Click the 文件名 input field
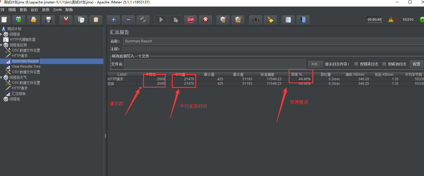Viewport: 424px width, 176px height. pos(215,64)
